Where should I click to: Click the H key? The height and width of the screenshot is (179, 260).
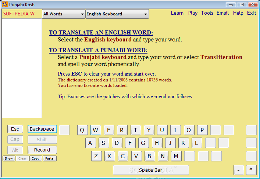coord(157,143)
